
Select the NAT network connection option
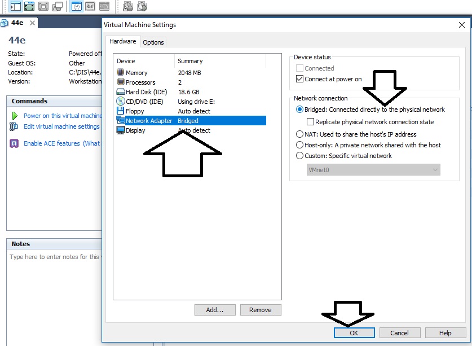pos(299,134)
